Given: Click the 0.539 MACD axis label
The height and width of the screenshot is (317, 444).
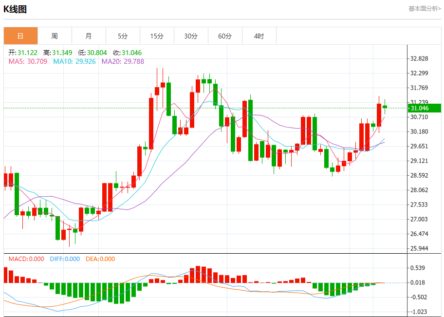Looking at the screenshot, I should [418, 268].
